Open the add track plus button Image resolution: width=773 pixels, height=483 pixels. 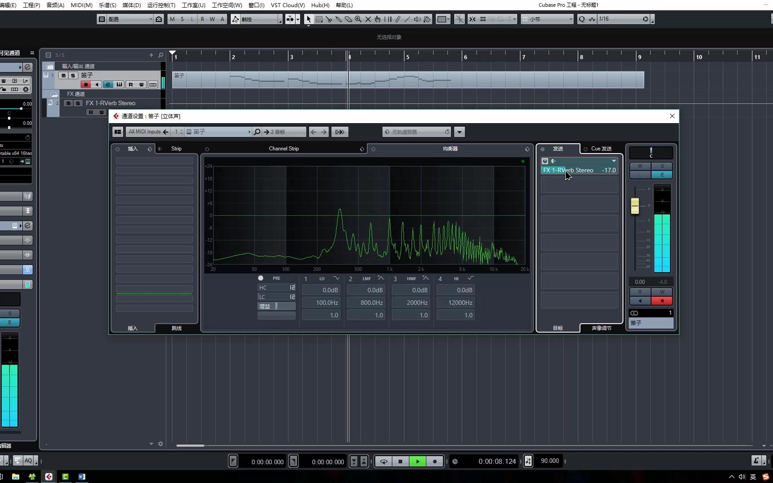coord(151,55)
